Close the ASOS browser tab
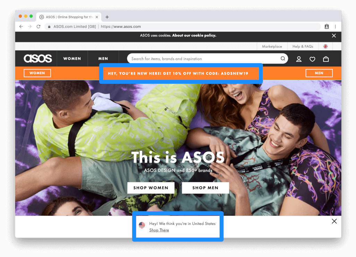The image size is (356, 257). click(x=97, y=17)
